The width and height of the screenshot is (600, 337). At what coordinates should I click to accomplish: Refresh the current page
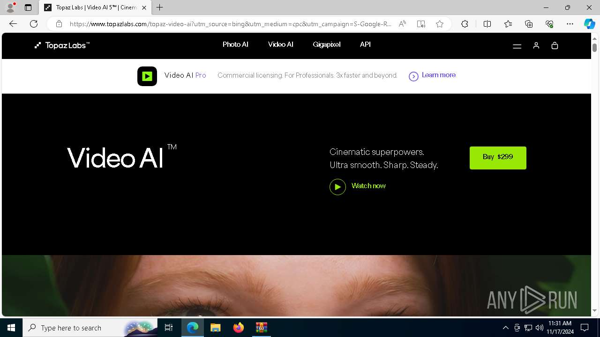[x=34, y=24]
